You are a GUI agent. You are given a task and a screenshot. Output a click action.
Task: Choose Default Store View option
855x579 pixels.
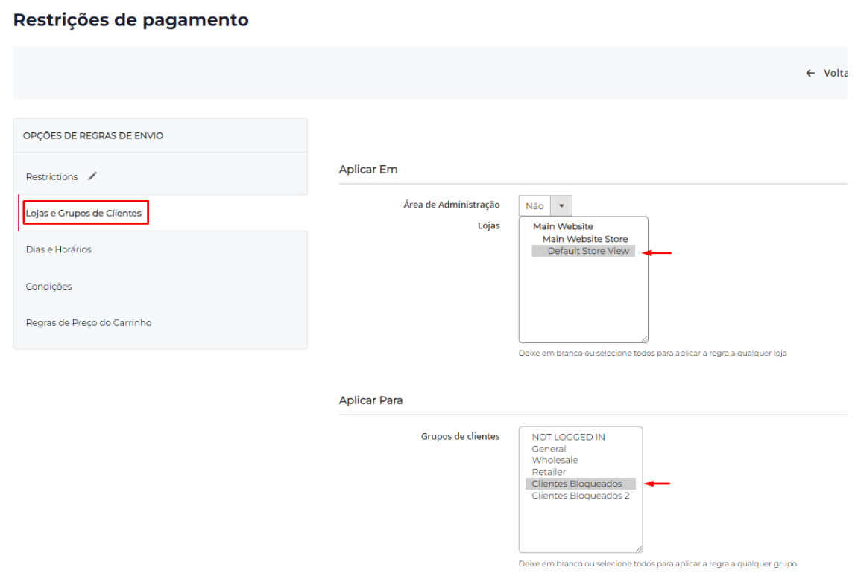[x=587, y=251]
